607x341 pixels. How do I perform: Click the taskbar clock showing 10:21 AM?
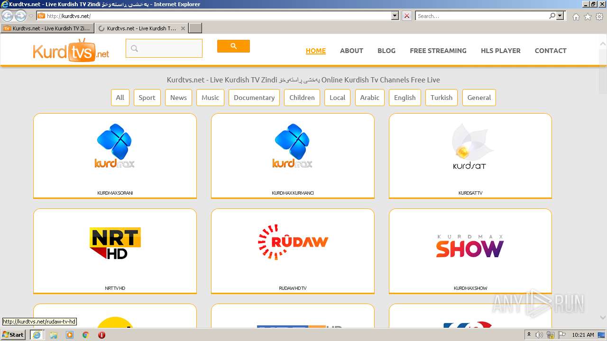pyautogui.click(x=583, y=335)
